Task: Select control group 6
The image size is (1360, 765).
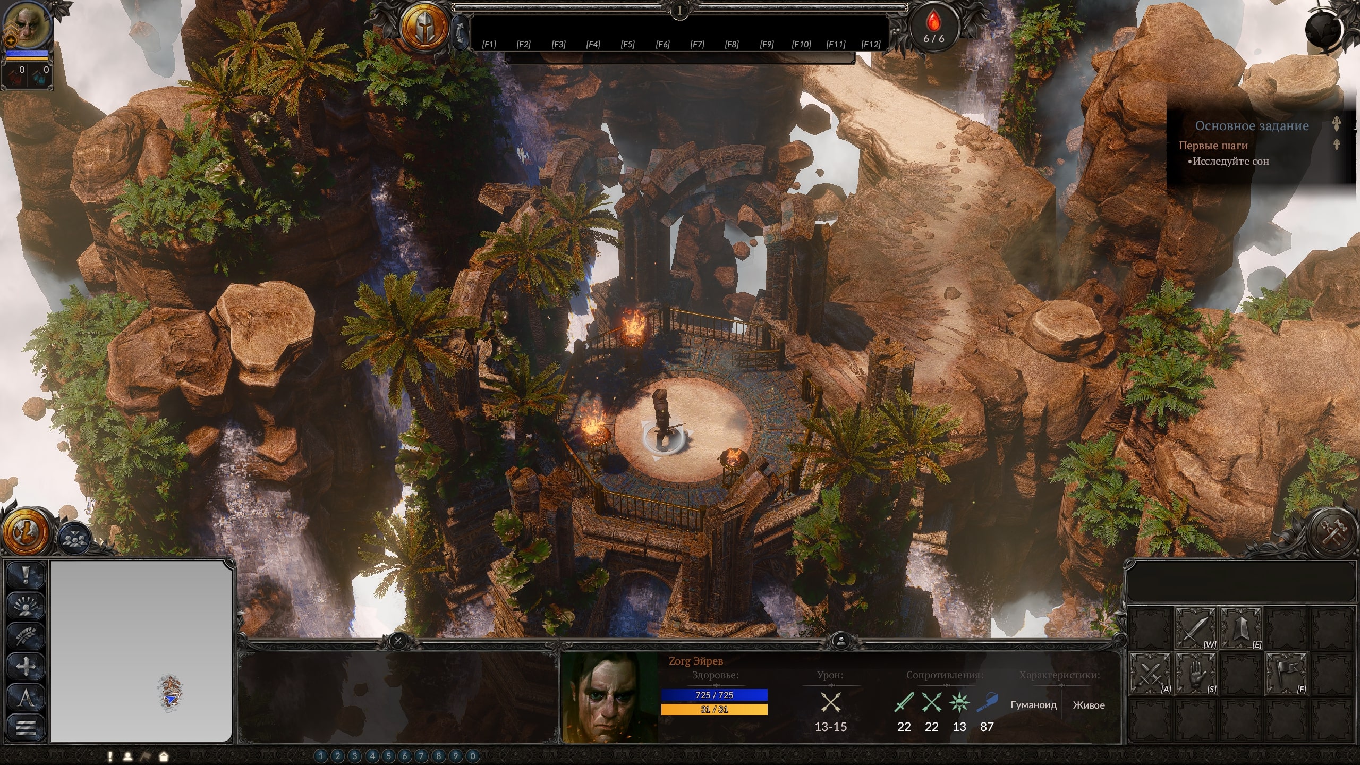Action: (x=405, y=756)
